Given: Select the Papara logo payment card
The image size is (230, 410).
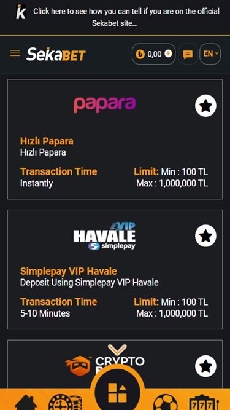Looking at the screenshot, I should tap(104, 105).
